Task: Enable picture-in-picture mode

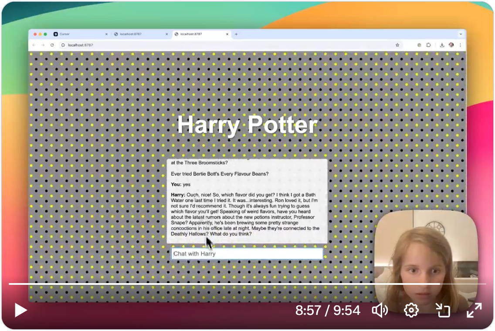Action: pyautogui.click(x=443, y=311)
